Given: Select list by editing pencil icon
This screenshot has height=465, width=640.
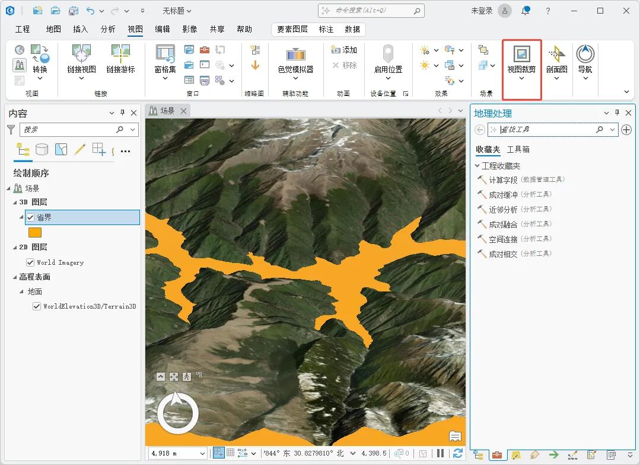Looking at the screenshot, I should pyautogui.click(x=80, y=149).
